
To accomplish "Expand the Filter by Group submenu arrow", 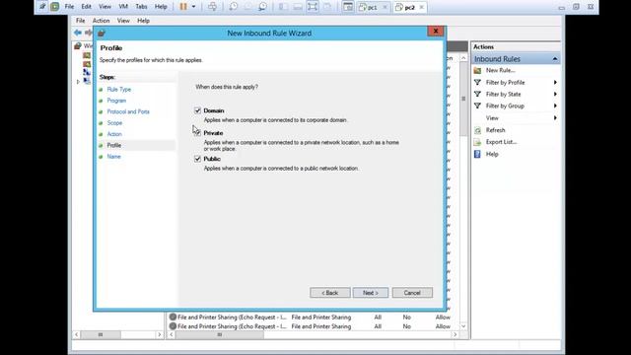I will (555, 106).
